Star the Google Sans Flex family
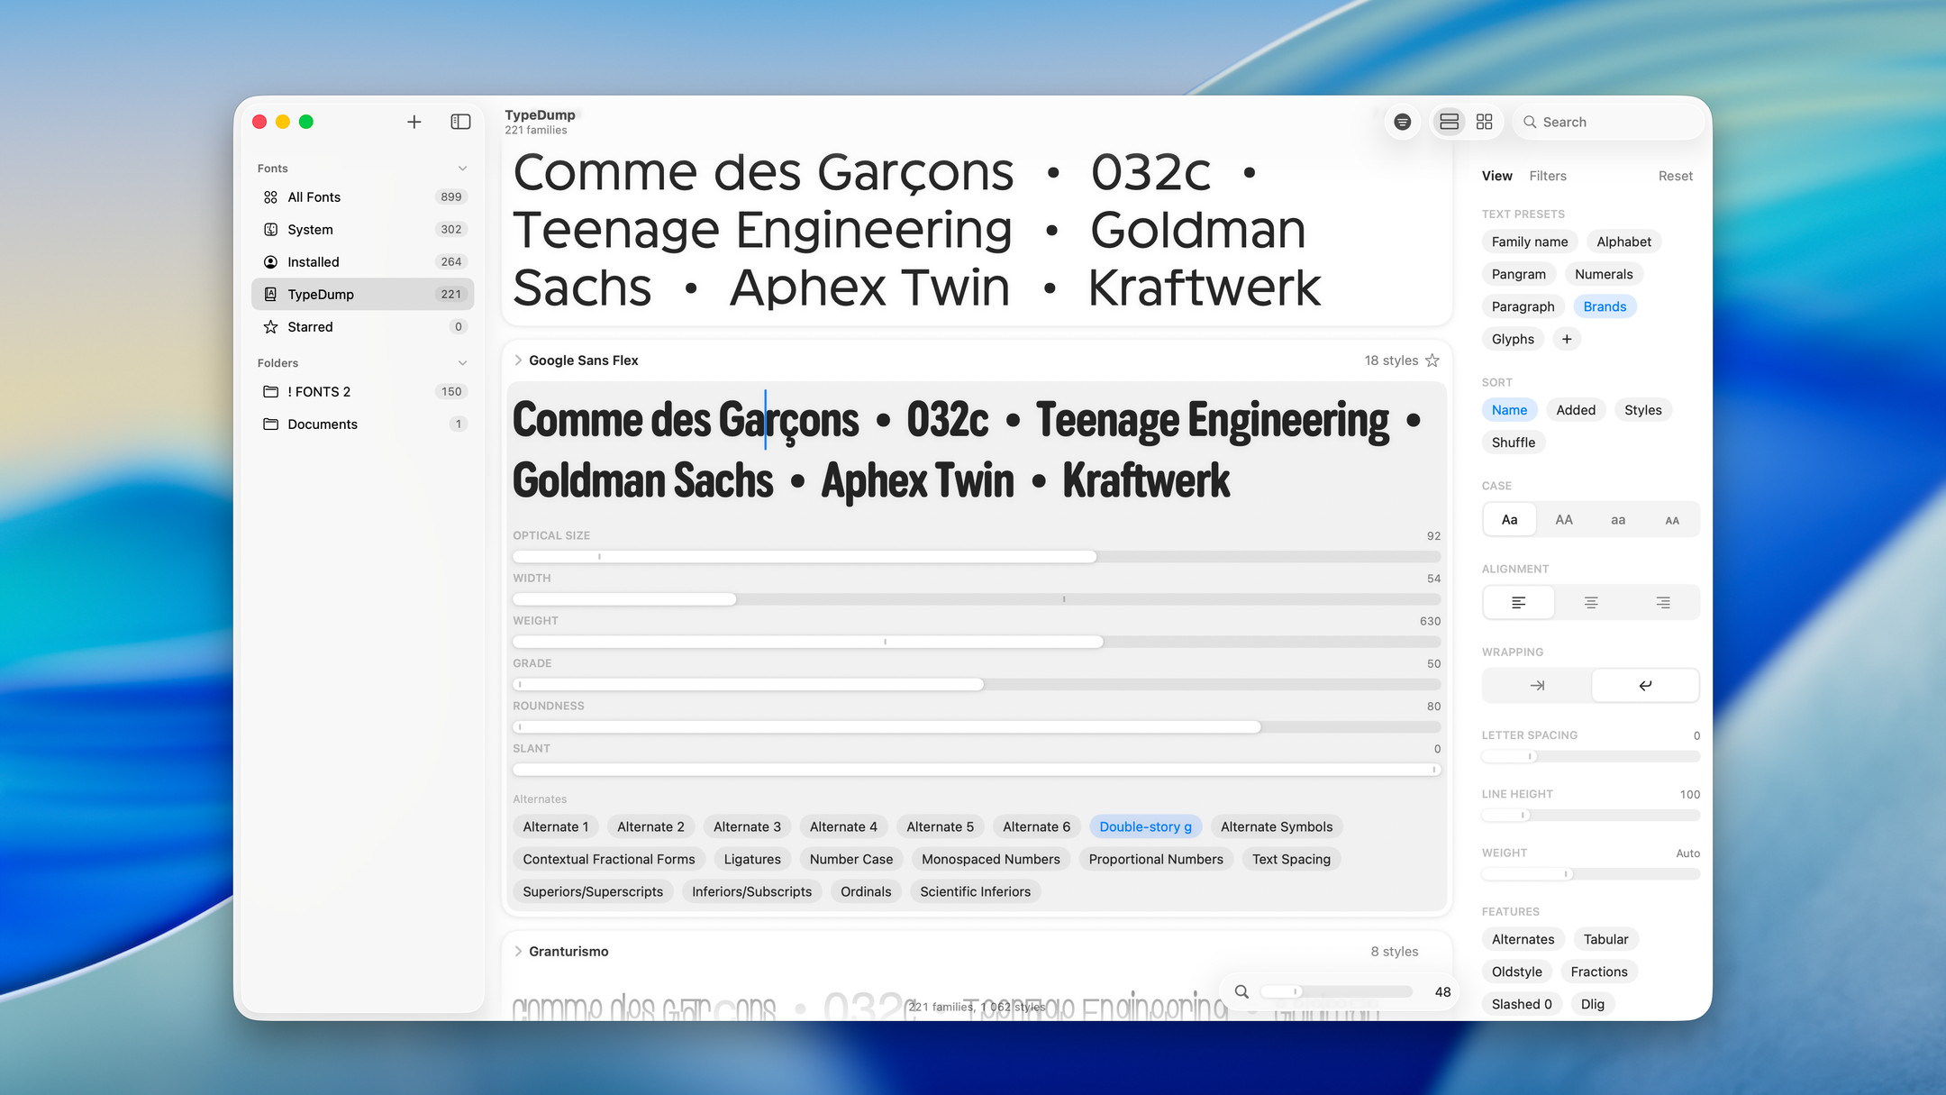Image resolution: width=1946 pixels, height=1095 pixels. [1432, 360]
